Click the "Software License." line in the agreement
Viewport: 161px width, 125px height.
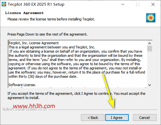22,85
